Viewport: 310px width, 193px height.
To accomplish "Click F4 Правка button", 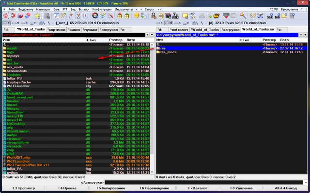I will (x=67, y=188).
